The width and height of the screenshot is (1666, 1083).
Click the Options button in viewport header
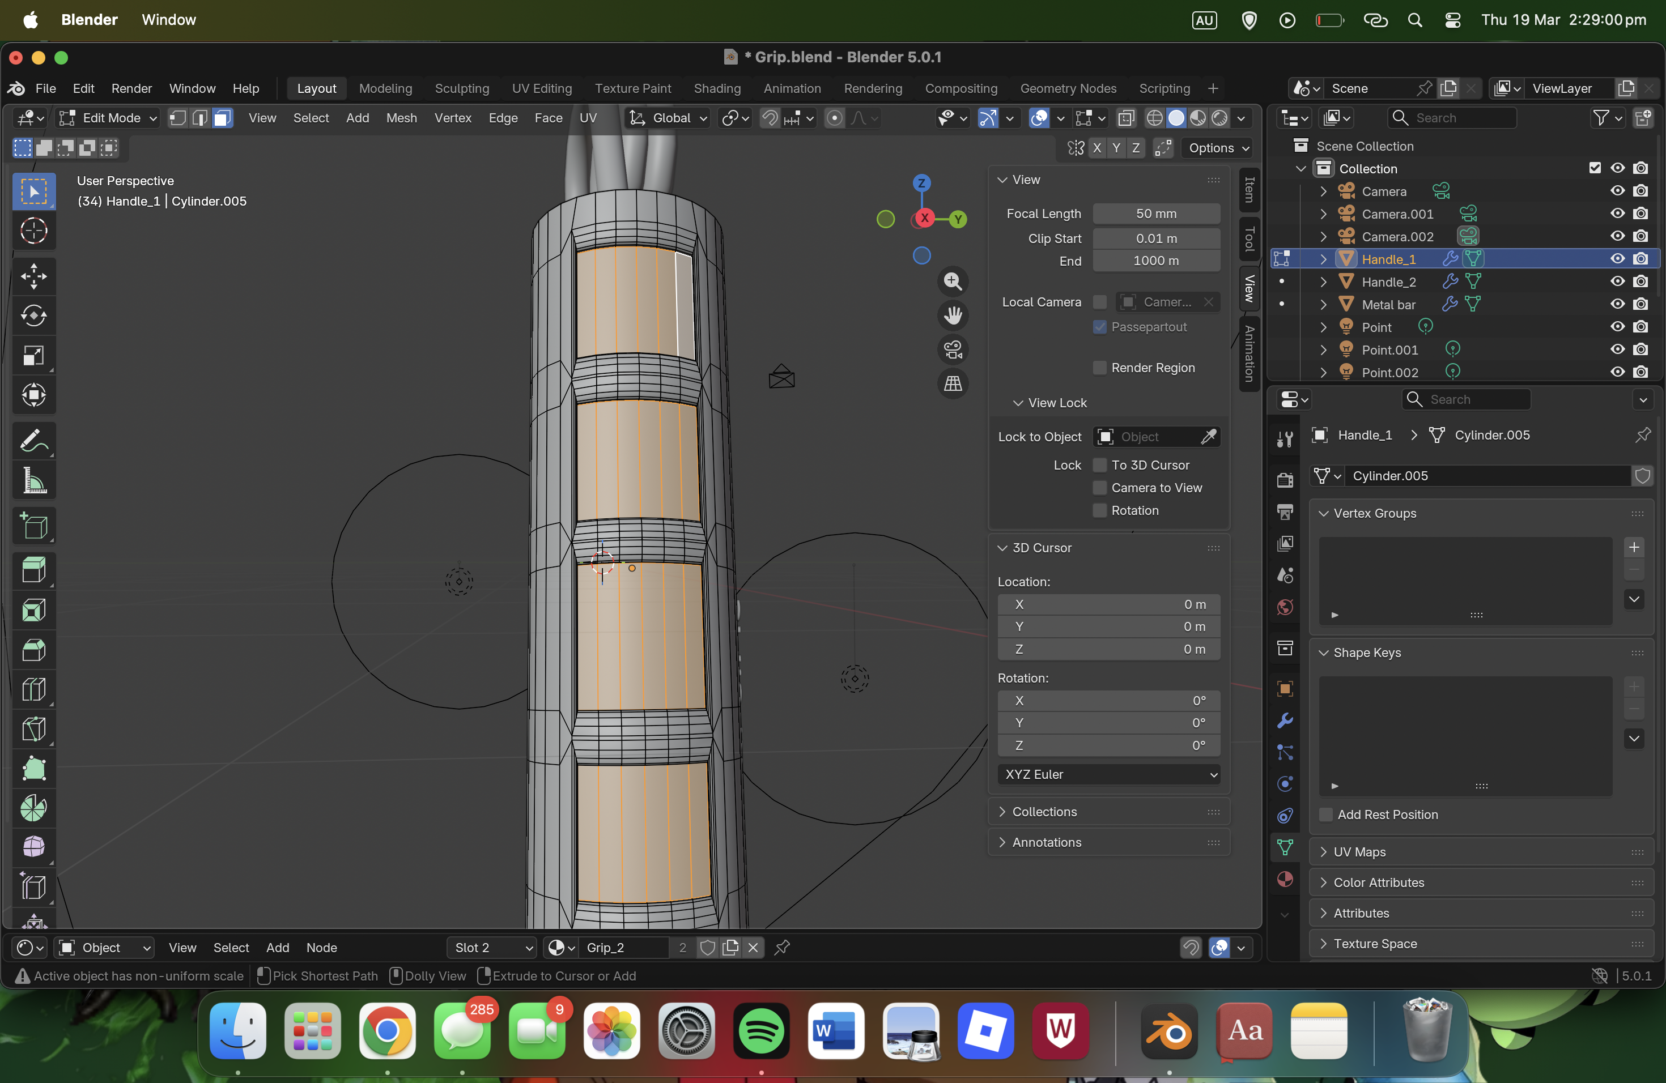pyautogui.click(x=1218, y=148)
